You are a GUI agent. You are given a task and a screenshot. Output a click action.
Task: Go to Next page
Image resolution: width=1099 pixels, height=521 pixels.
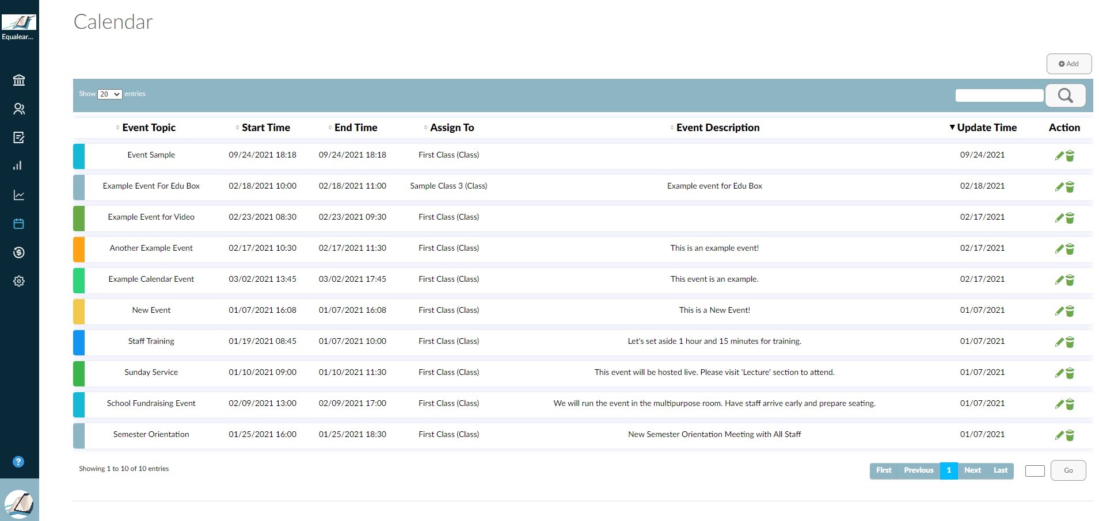pyautogui.click(x=972, y=470)
